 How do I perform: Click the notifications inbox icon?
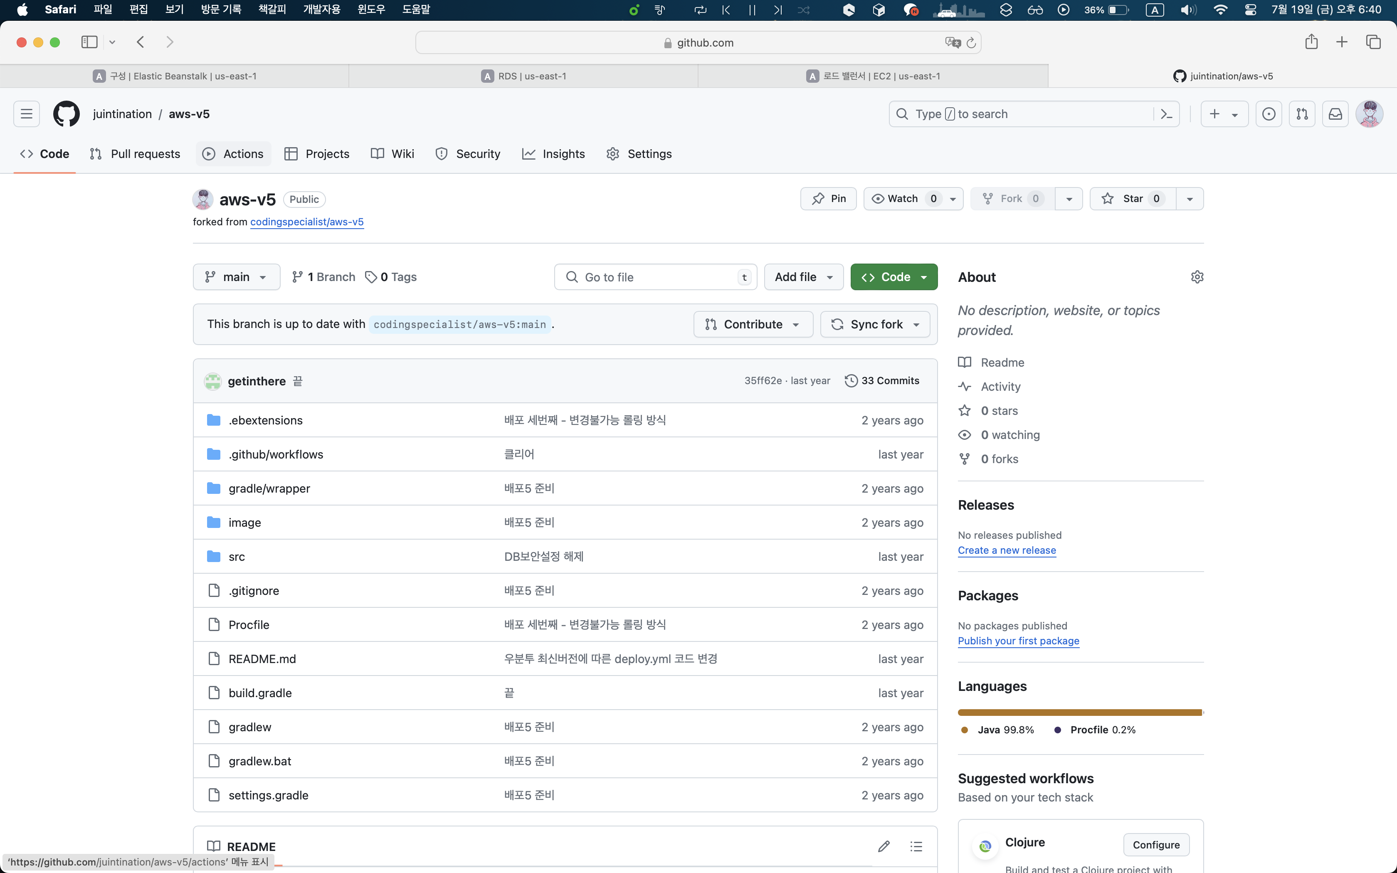point(1335,114)
